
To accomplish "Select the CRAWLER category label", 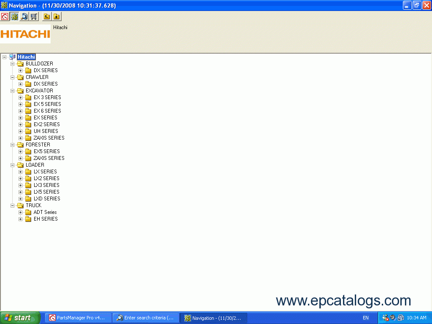I will (37, 77).
